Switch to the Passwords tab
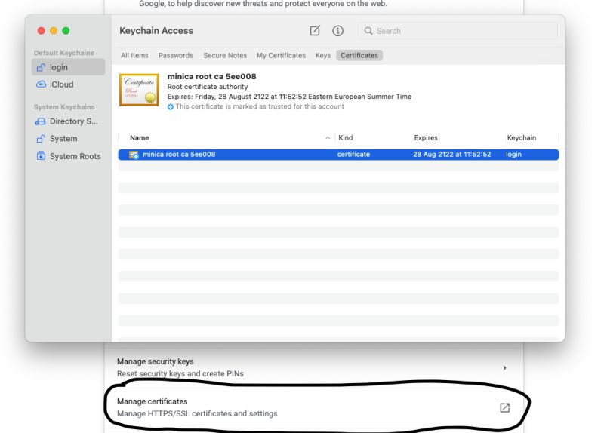 176,55
